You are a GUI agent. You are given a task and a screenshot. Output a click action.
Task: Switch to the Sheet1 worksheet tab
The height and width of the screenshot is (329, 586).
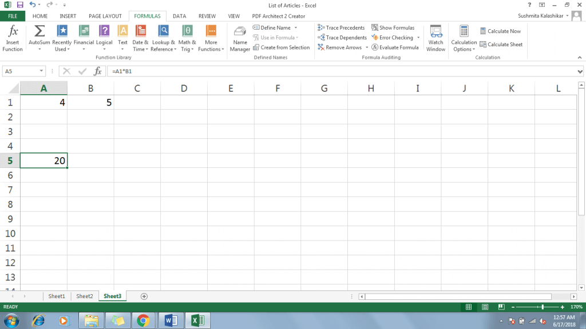[x=56, y=296]
